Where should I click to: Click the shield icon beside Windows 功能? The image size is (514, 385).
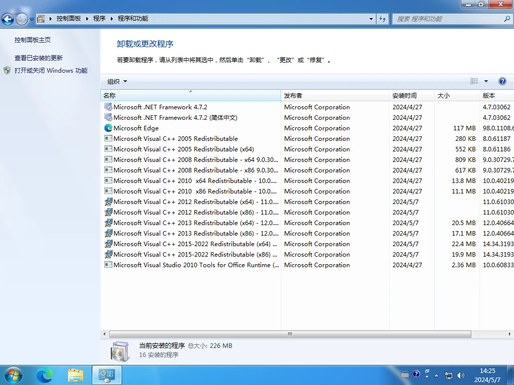pyautogui.click(x=7, y=70)
